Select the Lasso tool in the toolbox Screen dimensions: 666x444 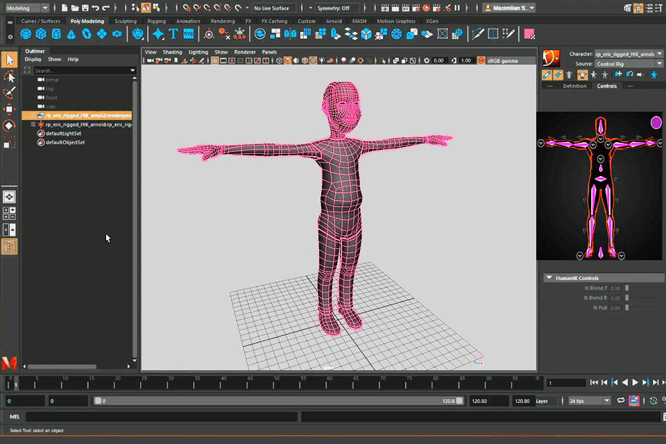click(x=9, y=76)
